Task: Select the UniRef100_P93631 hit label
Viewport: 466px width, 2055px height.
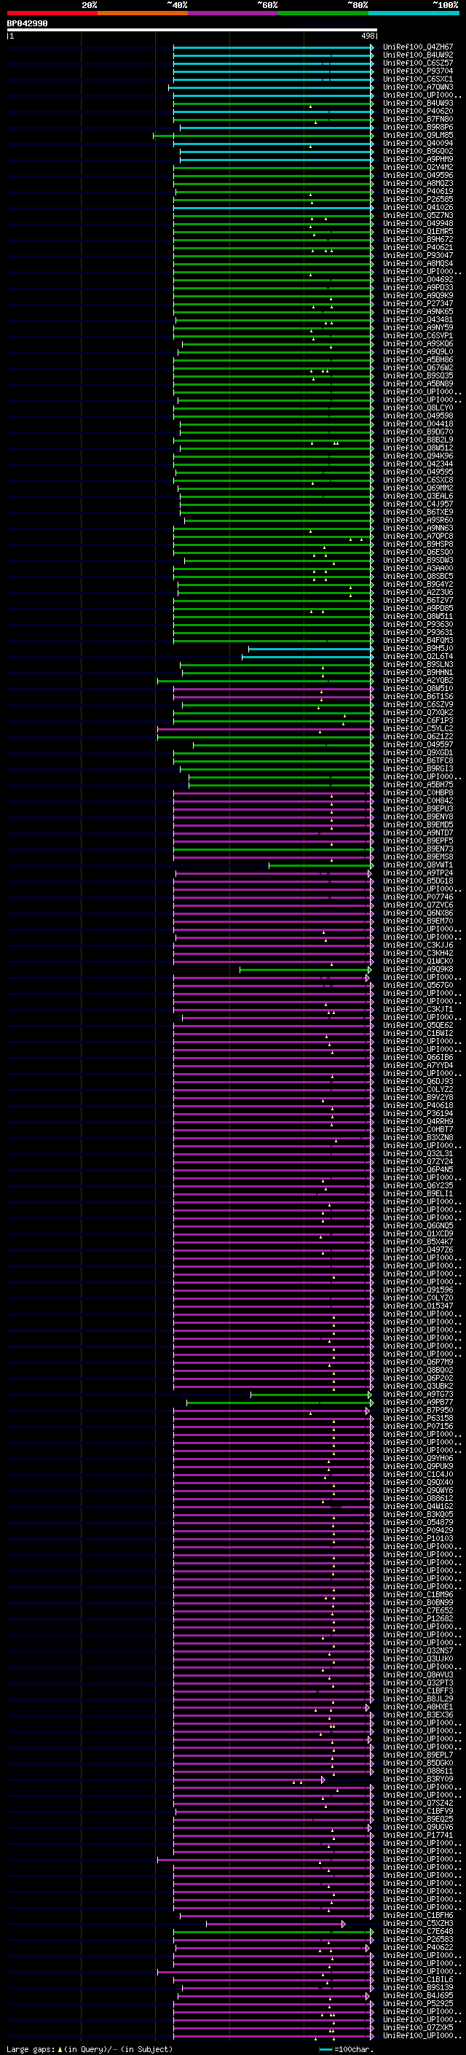Action: (418, 632)
